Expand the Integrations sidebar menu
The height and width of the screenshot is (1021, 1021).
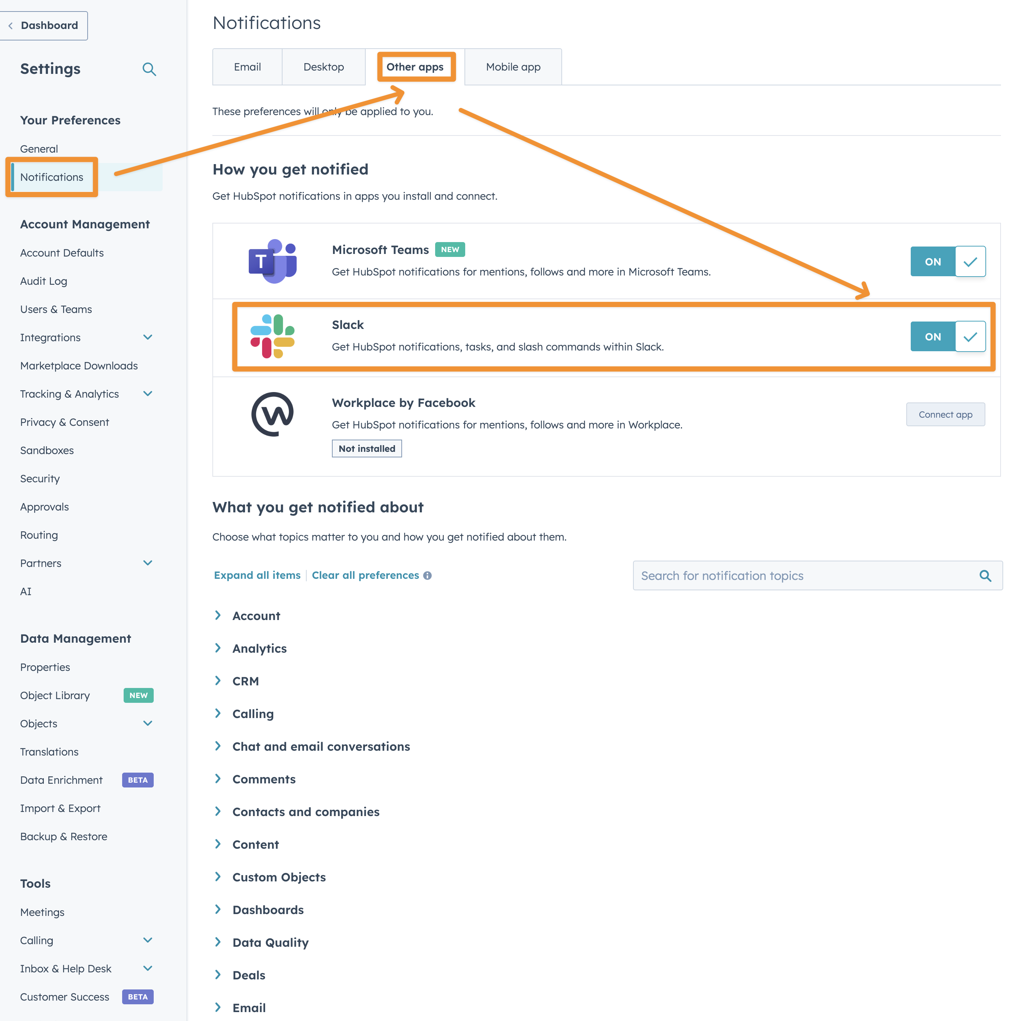[x=148, y=337]
